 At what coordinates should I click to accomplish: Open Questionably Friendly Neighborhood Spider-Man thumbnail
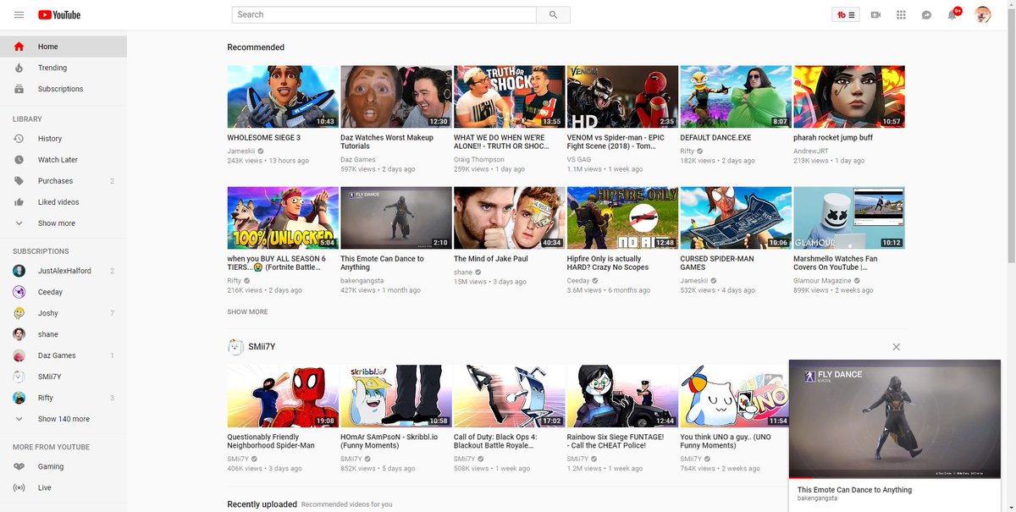[x=283, y=396]
